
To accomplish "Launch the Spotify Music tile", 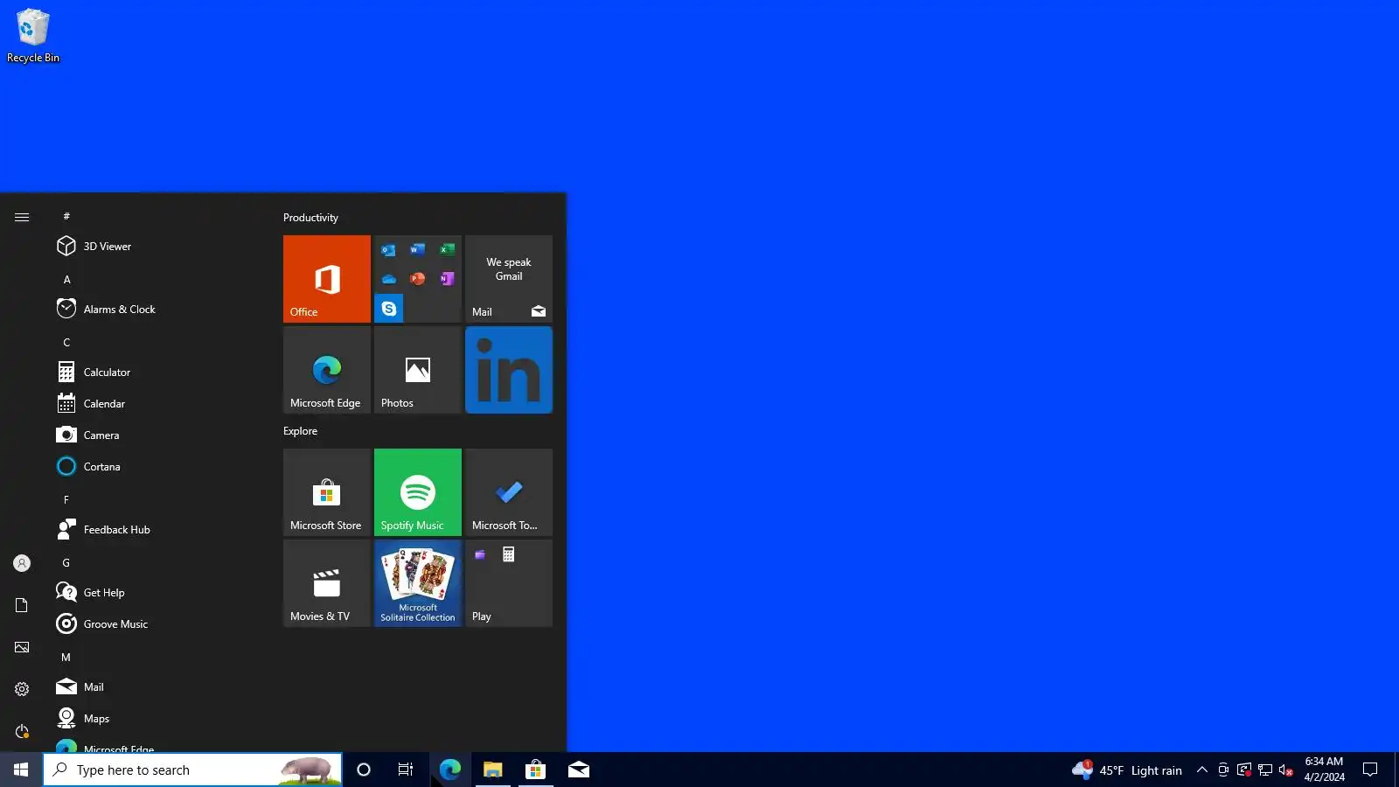I will (418, 492).
